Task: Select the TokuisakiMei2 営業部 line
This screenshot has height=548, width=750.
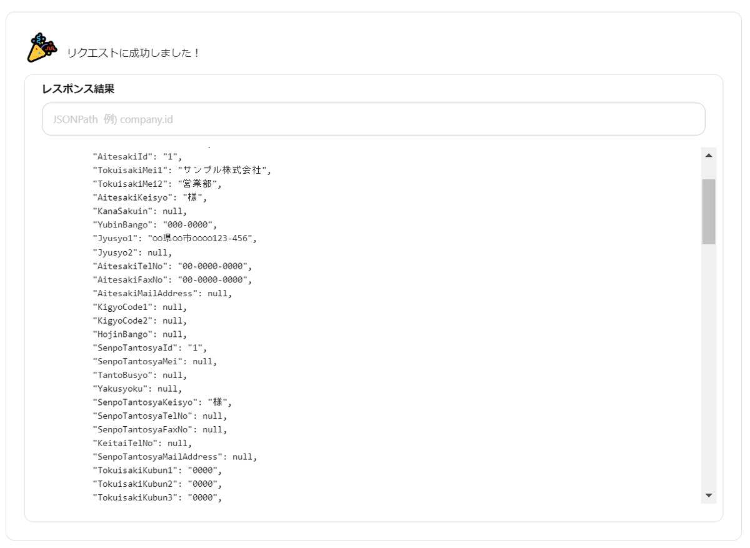Action: click(157, 184)
